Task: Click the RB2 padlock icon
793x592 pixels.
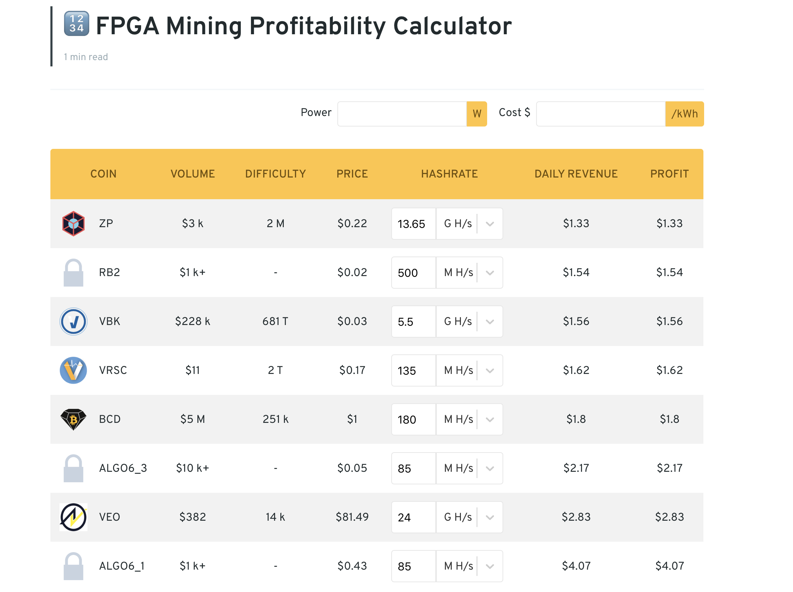Action: tap(73, 273)
